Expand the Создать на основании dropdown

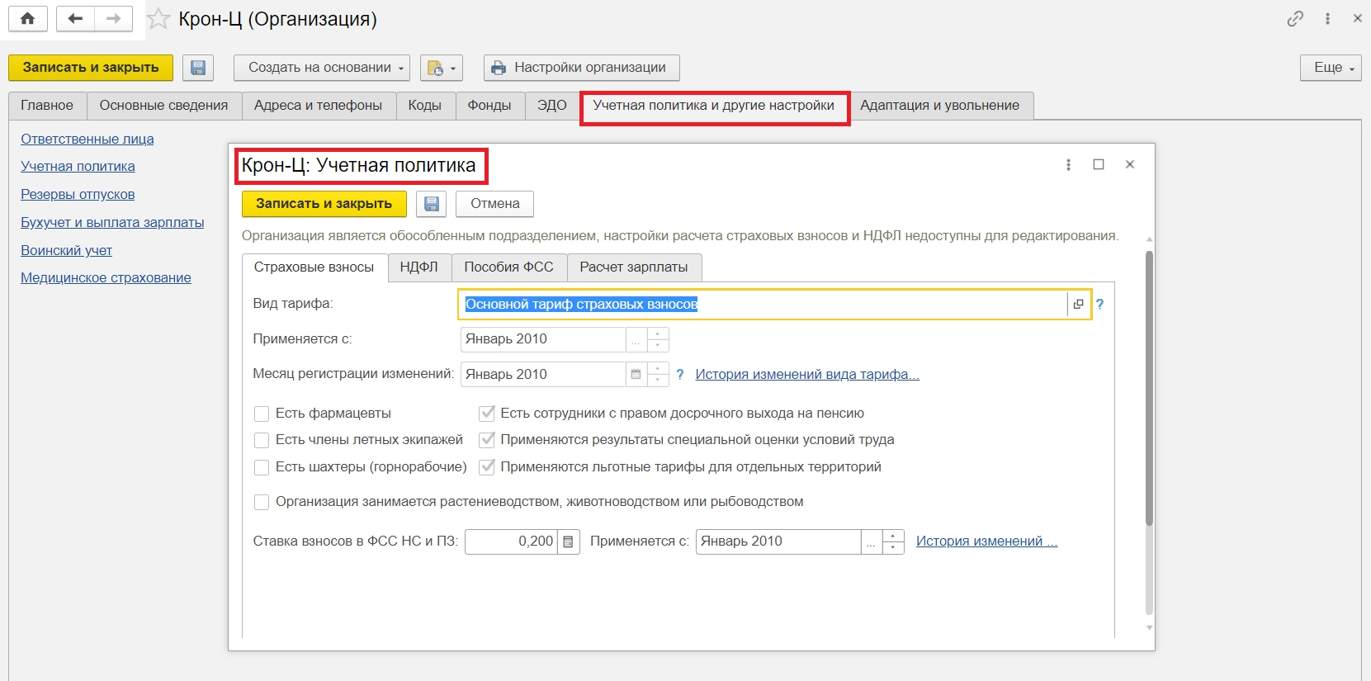point(322,68)
